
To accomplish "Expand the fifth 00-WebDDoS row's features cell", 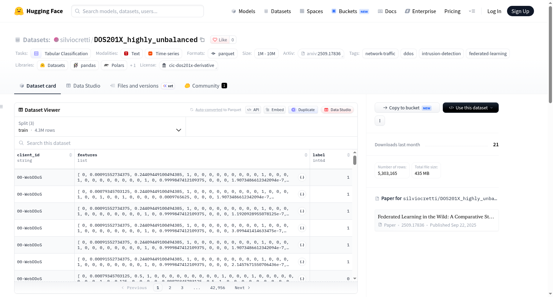I will pos(302,245).
